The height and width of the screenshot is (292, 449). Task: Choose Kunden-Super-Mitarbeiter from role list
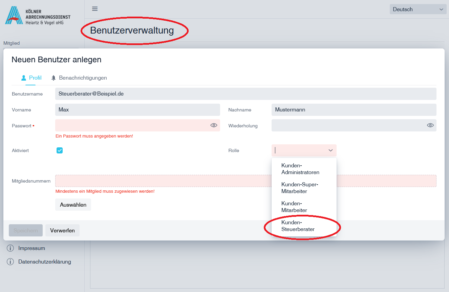[300, 188]
